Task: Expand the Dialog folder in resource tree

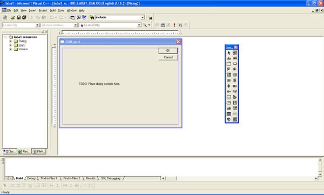Action: coord(11,41)
